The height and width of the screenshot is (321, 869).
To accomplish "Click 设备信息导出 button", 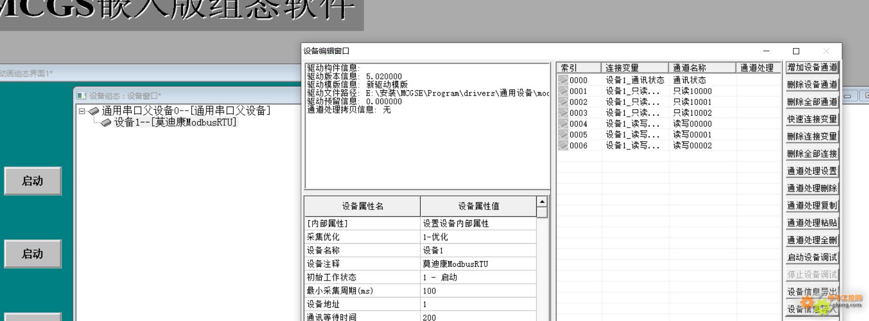I will (812, 292).
